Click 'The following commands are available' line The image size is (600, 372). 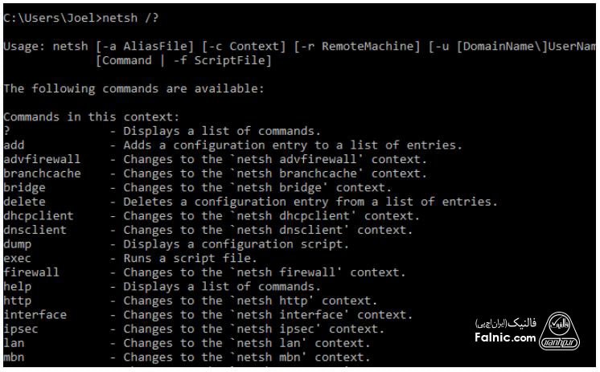pyautogui.click(x=134, y=88)
